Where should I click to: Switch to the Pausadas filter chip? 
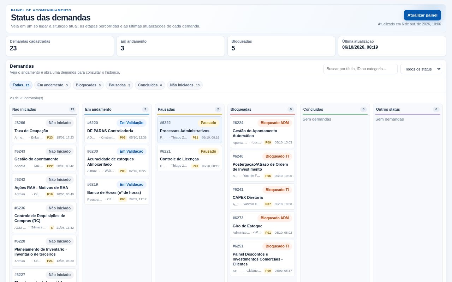(119, 85)
